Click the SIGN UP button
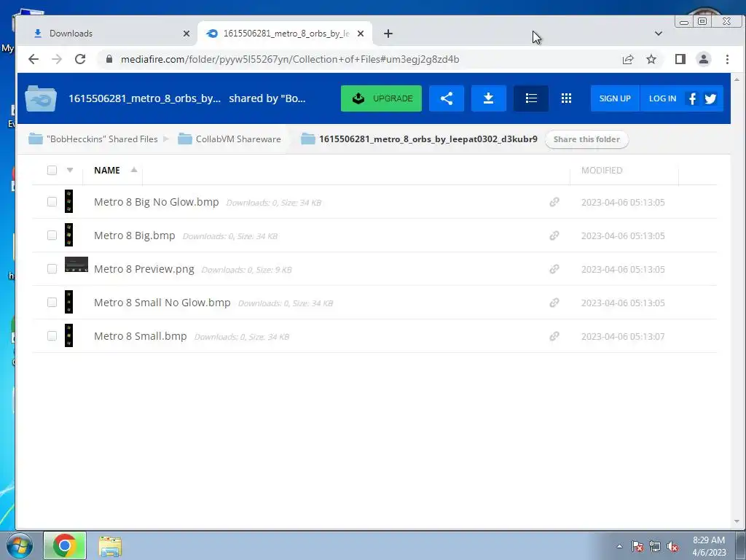The height and width of the screenshot is (560, 746). point(615,98)
